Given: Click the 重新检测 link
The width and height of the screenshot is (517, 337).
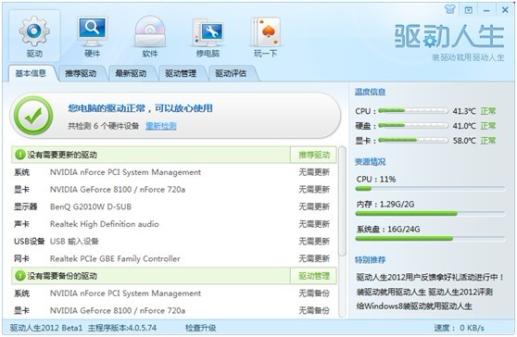Looking at the screenshot, I should pyautogui.click(x=161, y=126).
